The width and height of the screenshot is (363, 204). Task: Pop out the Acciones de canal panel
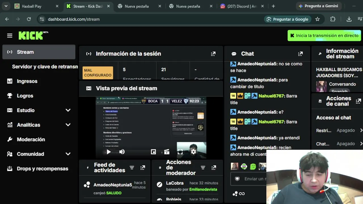point(358,101)
